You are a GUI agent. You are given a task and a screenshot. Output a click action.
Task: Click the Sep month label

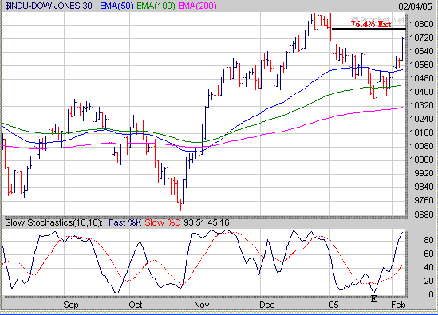71,305
